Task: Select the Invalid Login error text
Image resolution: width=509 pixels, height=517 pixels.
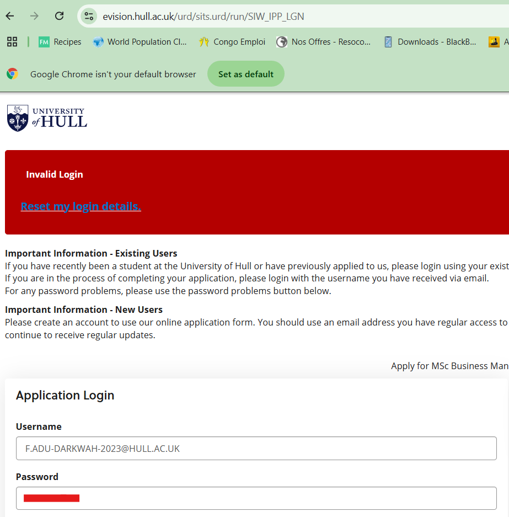Action: (55, 174)
